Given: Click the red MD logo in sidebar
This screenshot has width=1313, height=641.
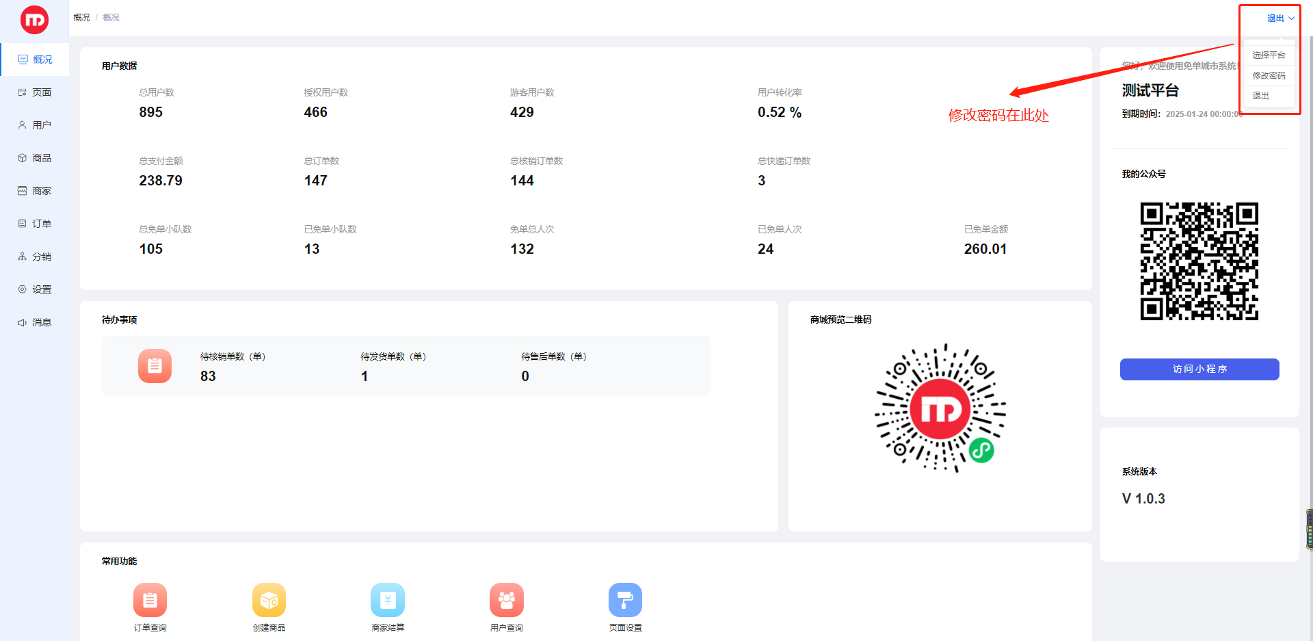Looking at the screenshot, I should point(34,20).
